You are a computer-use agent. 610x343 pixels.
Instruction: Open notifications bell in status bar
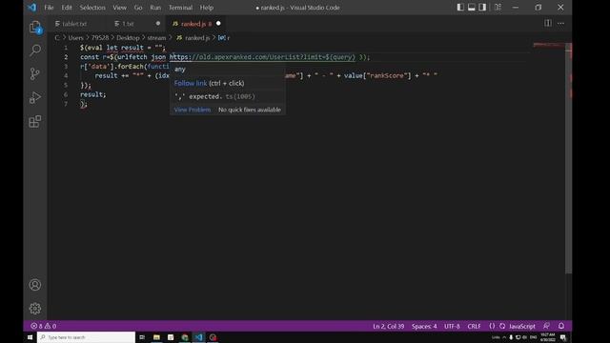tap(561, 326)
